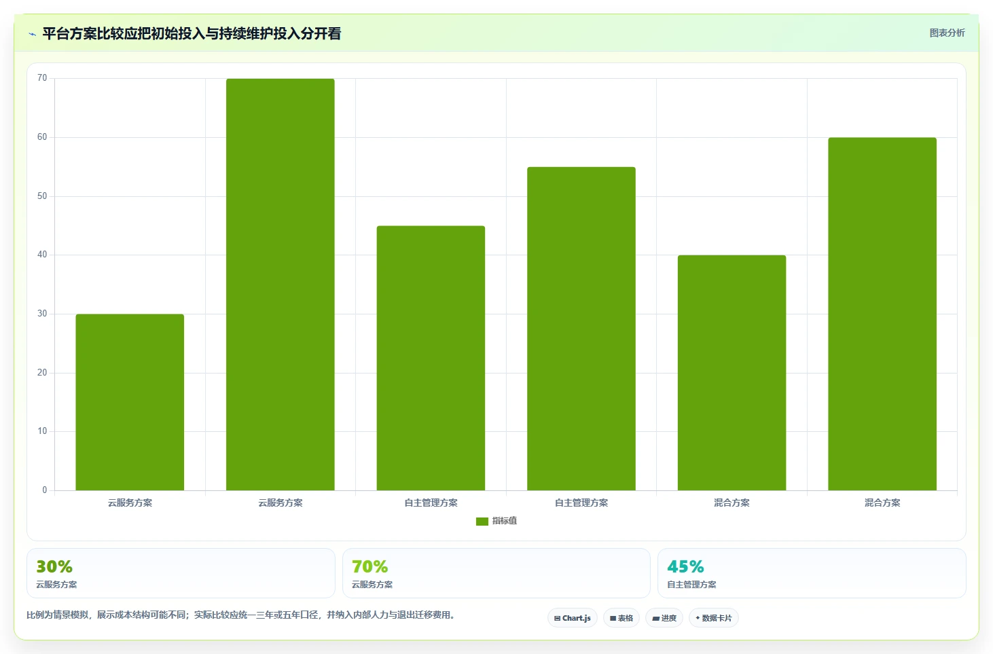Click the green legend color box
Viewport: 993px width, 654px height.
click(482, 521)
